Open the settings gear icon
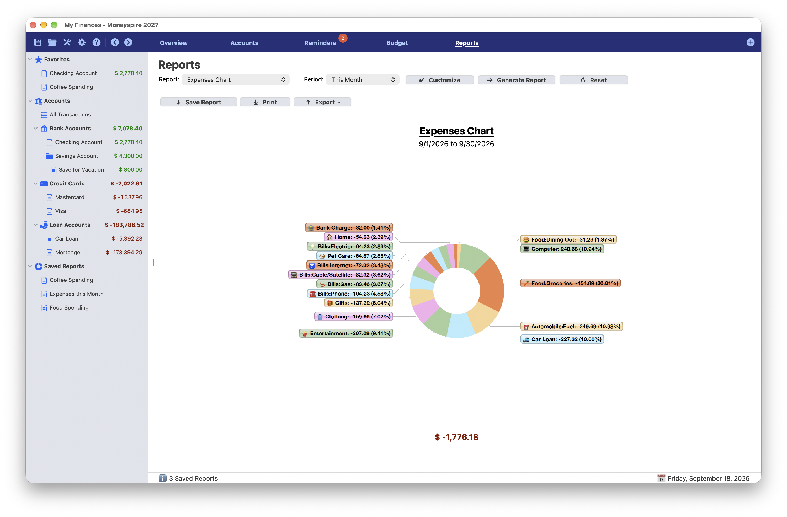787x517 pixels. 82,42
